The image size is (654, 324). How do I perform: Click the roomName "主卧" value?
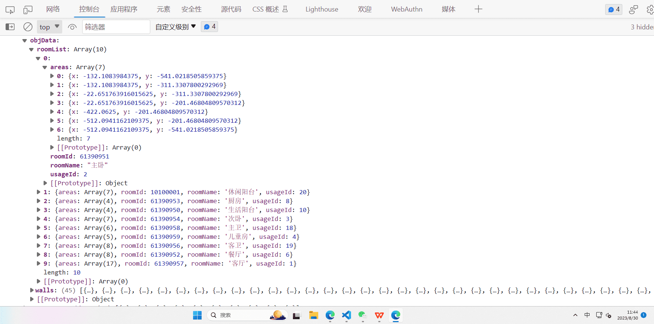pos(97,166)
